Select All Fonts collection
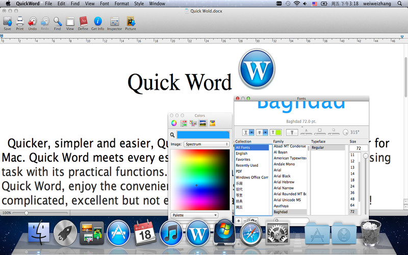This screenshot has height=255, width=408. 252,147
